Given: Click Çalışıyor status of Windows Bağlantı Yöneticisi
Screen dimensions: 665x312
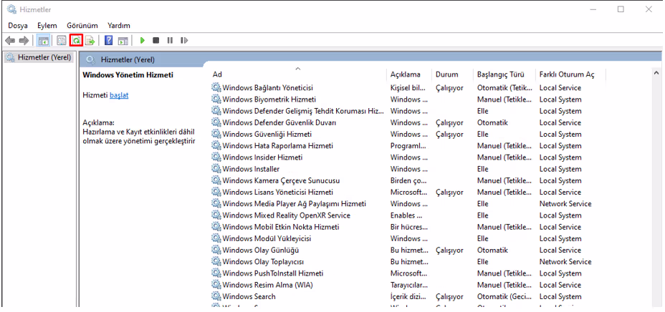Looking at the screenshot, I should click(x=449, y=87).
